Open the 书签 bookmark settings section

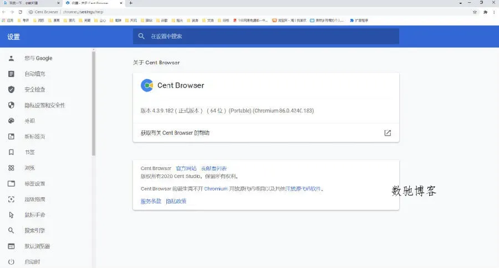pyautogui.click(x=29, y=152)
